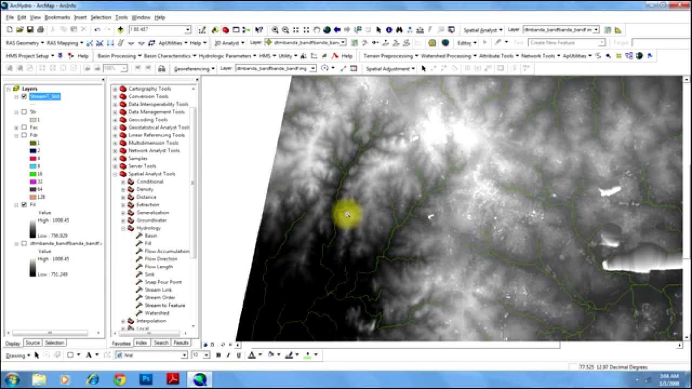Viewport: 692px width, 389px height.
Task: Click the Fdr value 32 magenta swatch
Action: tap(33, 182)
